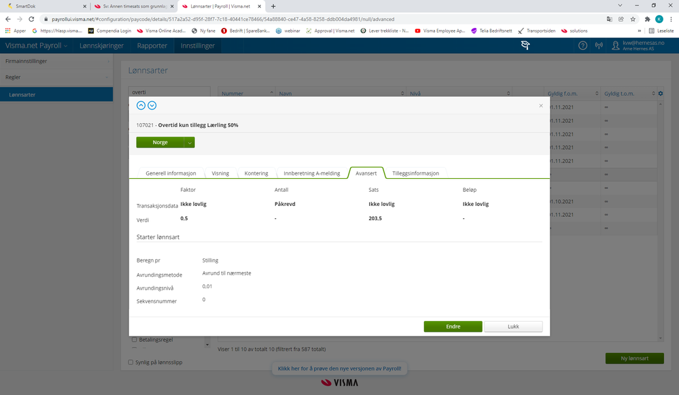This screenshot has width=679, height=395.
Task: Click the share page icon in address bar
Action: pyautogui.click(x=621, y=19)
